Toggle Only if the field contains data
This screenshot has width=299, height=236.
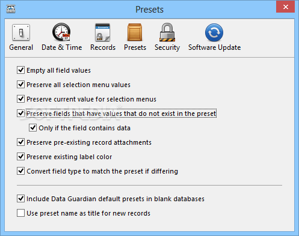(32, 128)
